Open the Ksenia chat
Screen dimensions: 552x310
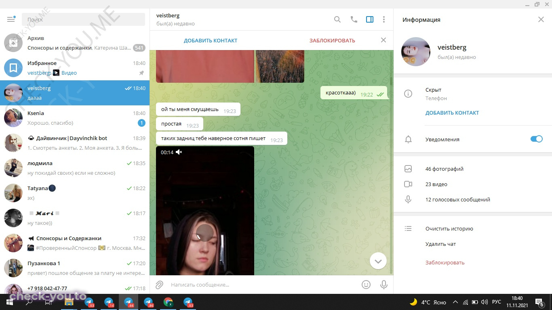coord(75,118)
